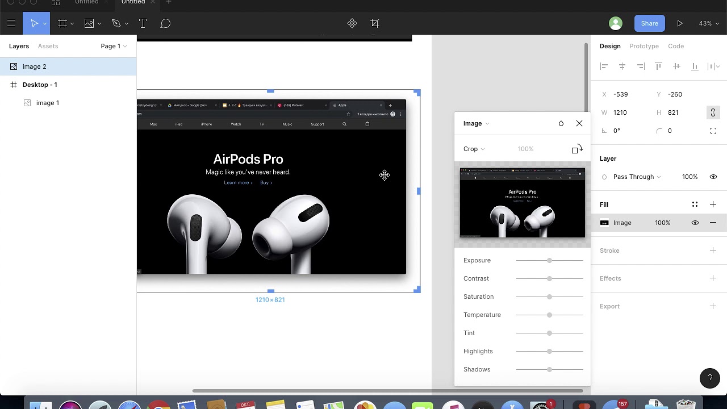Open the Image fill type dropdown
The width and height of the screenshot is (727, 409).
(x=476, y=123)
